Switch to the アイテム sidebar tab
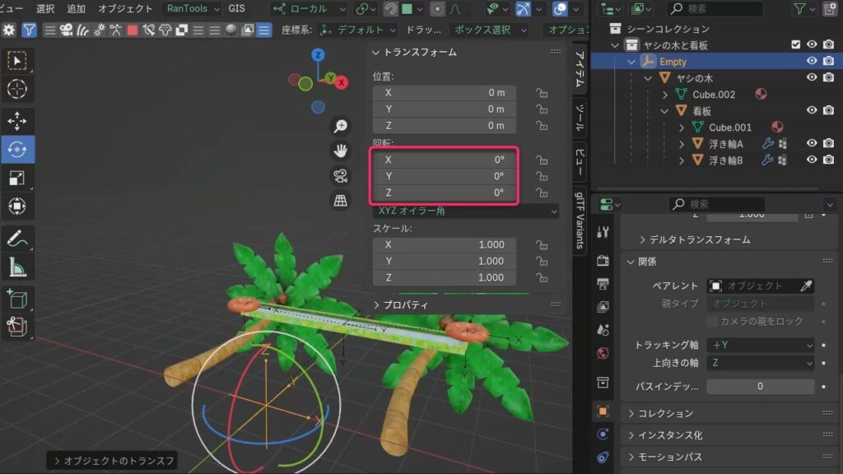Viewport: 843px width, 474px height. pos(580,69)
